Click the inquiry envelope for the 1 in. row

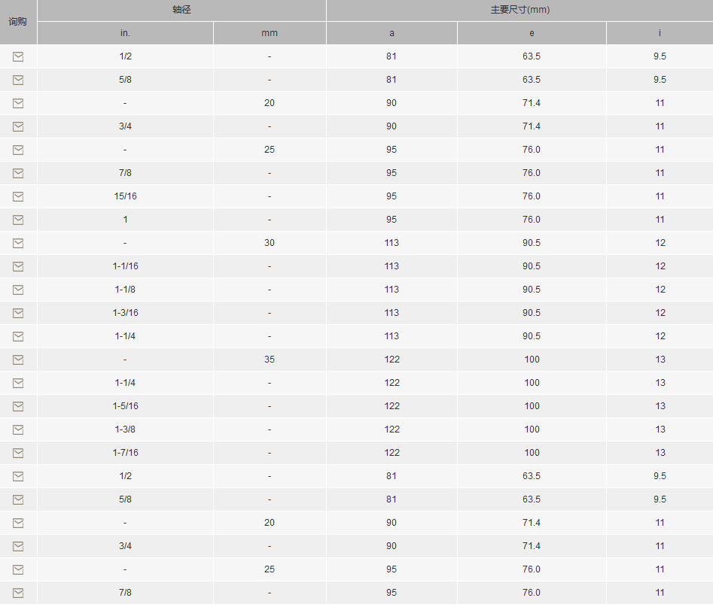(x=18, y=220)
